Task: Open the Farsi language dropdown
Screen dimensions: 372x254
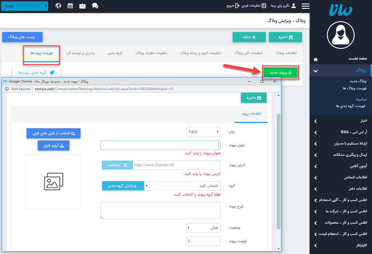Action: point(203,132)
